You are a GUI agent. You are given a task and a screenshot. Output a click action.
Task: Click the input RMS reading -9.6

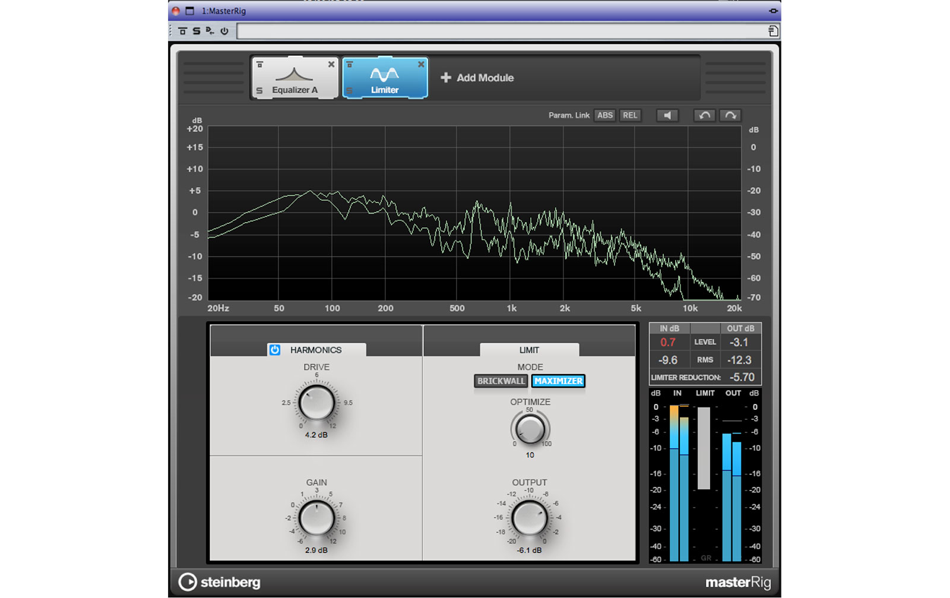[x=668, y=360]
